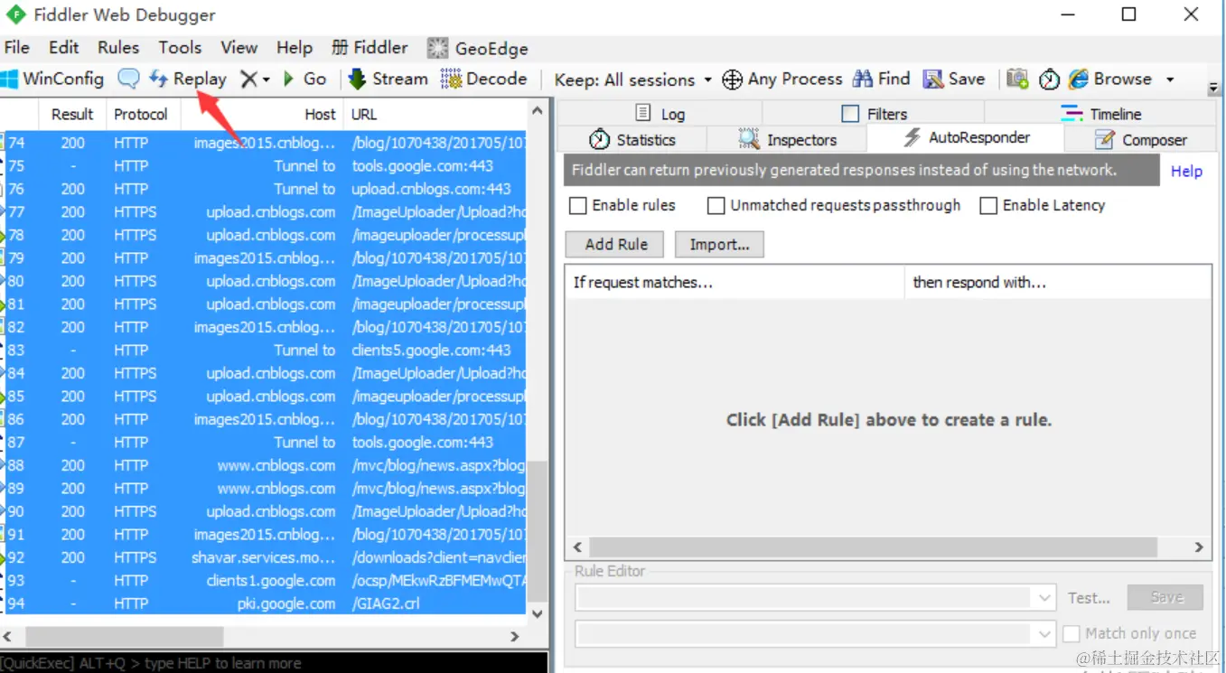Click the comment speech bubble icon

pyautogui.click(x=129, y=79)
